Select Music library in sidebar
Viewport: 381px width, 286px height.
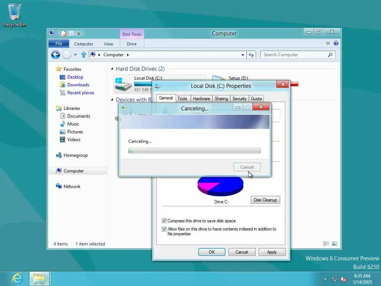click(x=73, y=124)
